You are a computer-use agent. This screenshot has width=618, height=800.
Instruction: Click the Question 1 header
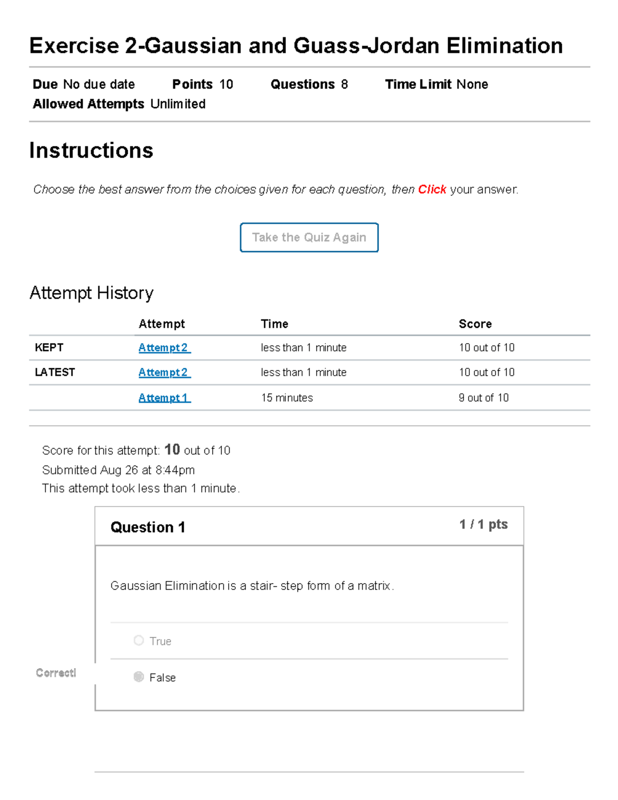click(148, 527)
